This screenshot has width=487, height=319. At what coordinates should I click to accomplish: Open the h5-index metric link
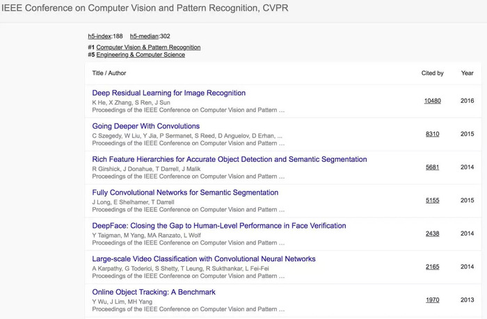pos(99,35)
